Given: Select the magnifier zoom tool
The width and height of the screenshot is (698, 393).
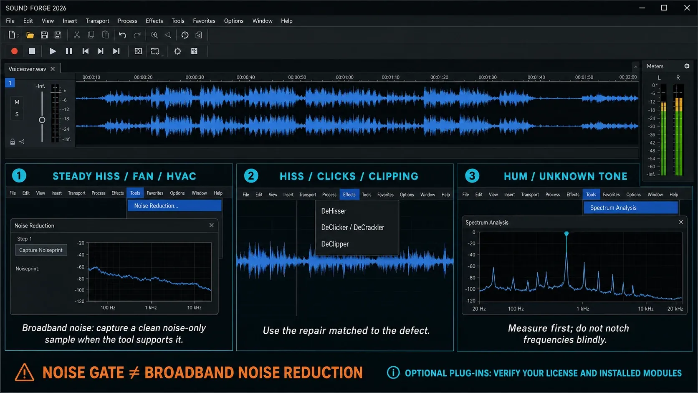Looking at the screenshot, I should point(154,35).
